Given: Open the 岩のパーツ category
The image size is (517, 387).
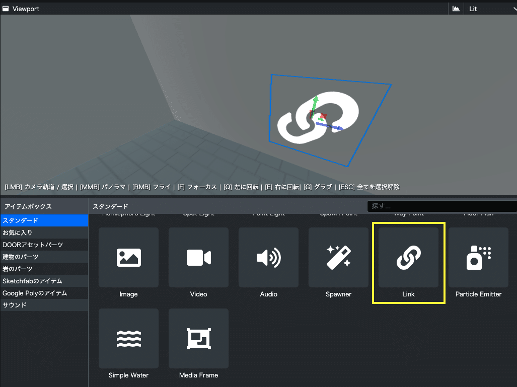Looking at the screenshot, I should click(44, 269).
